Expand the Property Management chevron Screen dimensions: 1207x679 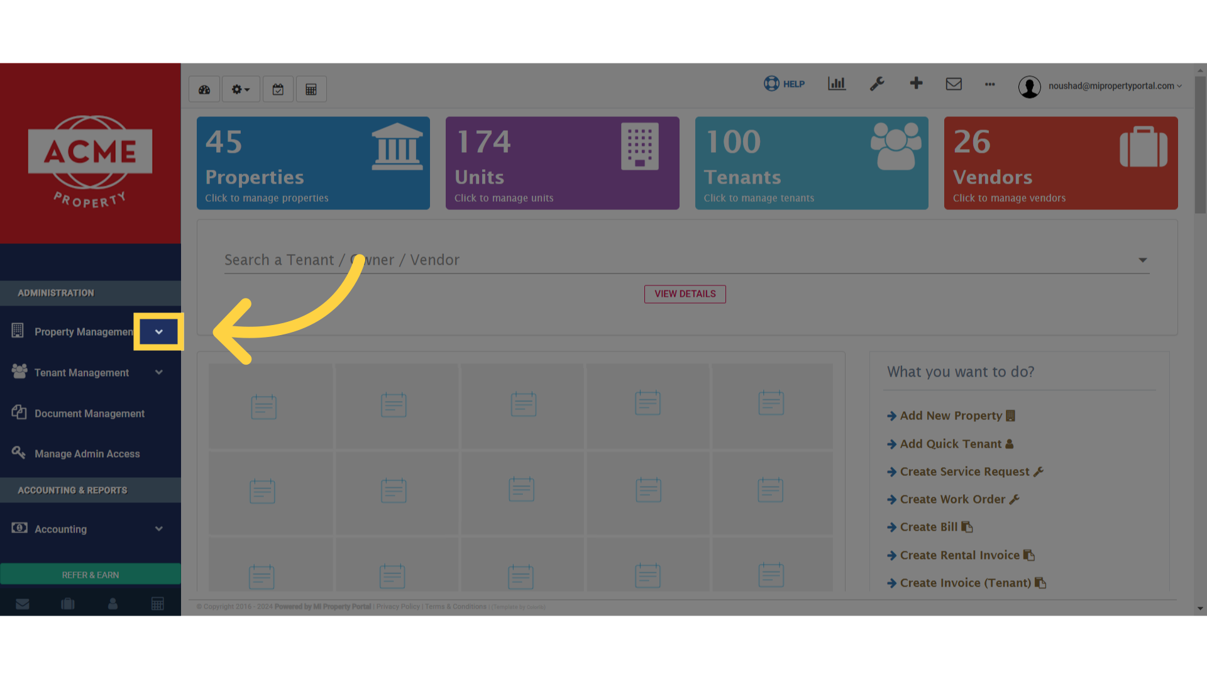point(159,332)
